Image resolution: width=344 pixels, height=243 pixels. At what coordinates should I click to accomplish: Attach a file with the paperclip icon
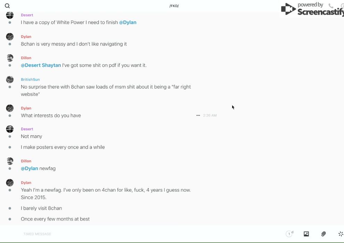[x=323, y=234]
